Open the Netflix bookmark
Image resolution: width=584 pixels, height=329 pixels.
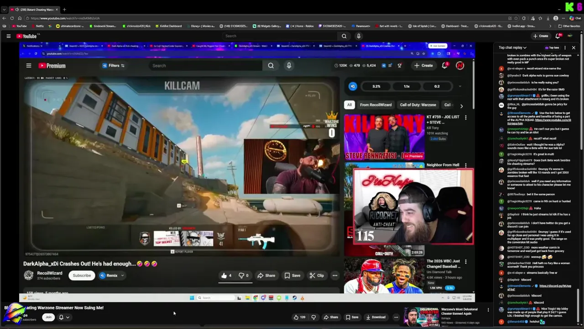click(x=37, y=26)
